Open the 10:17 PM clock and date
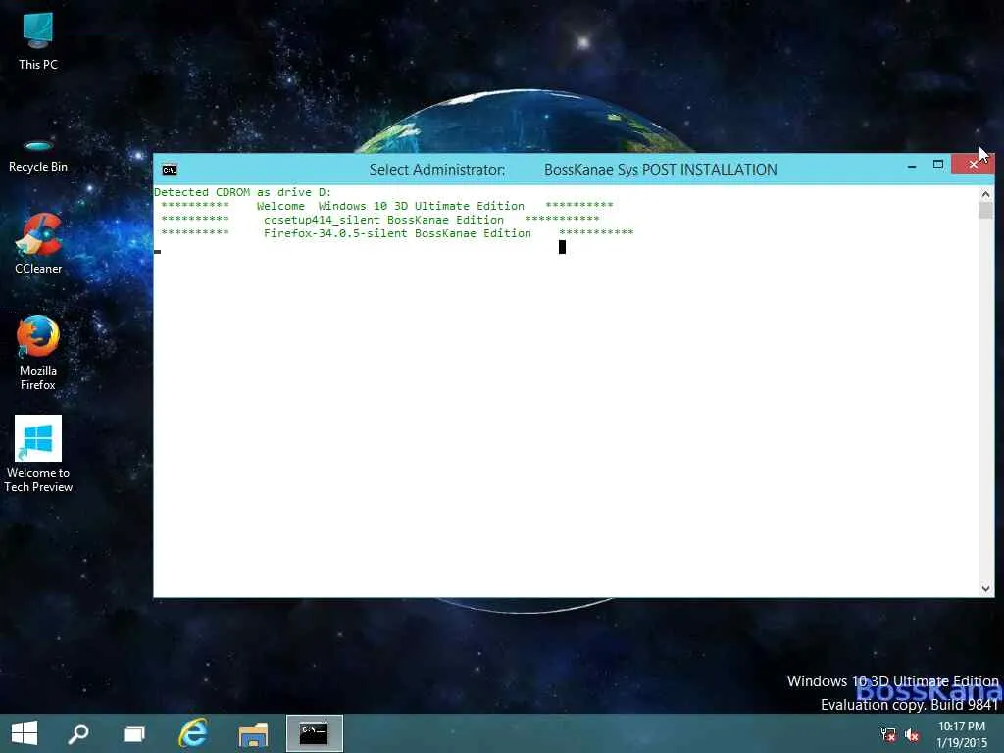 (962, 734)
